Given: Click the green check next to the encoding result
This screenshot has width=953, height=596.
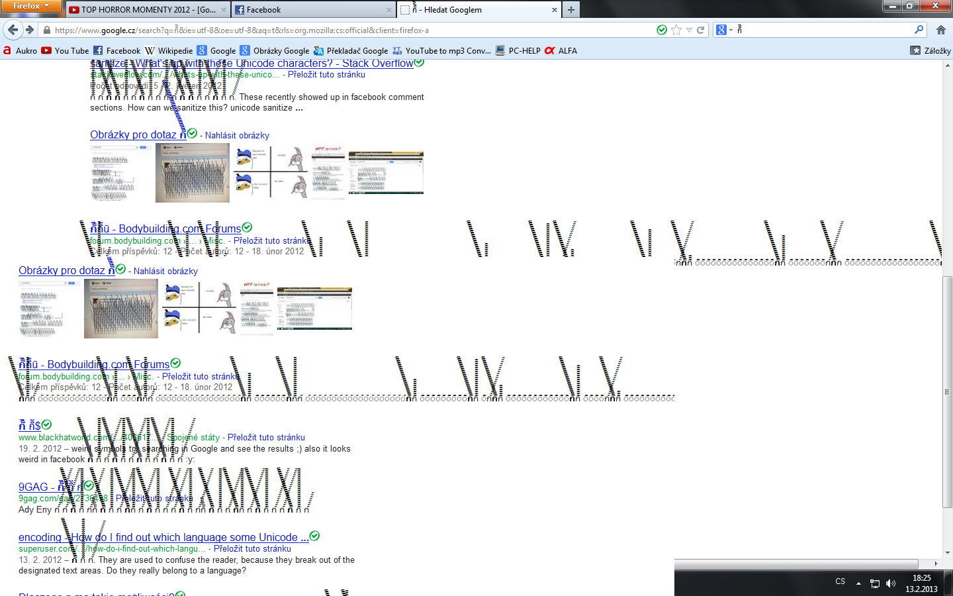Looking at the screenshot, I should pos(315,536).
